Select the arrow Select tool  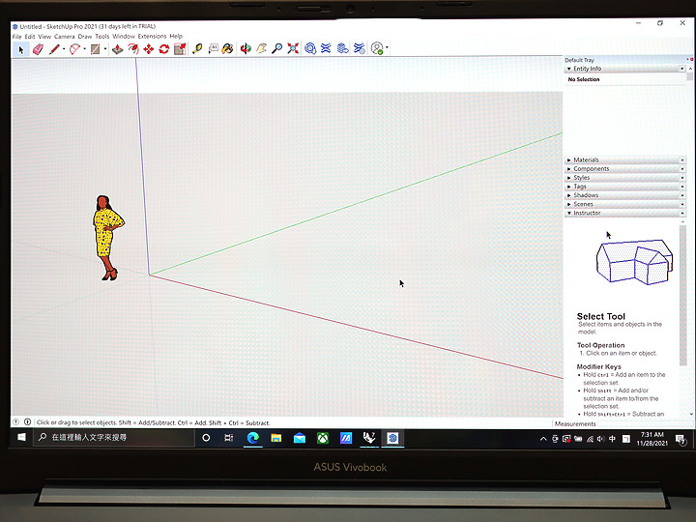click(21, 49)
